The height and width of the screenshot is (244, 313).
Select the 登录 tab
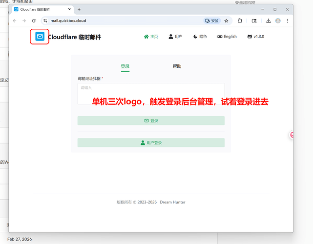(x=125, y=66)
